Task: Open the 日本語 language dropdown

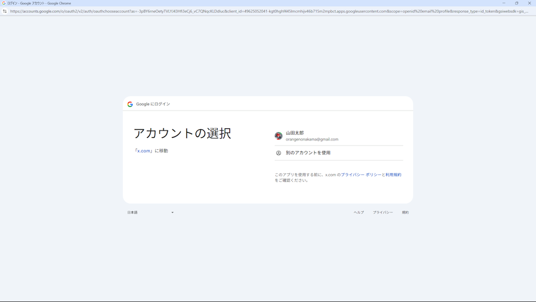Action: click(x=151, y=212)
